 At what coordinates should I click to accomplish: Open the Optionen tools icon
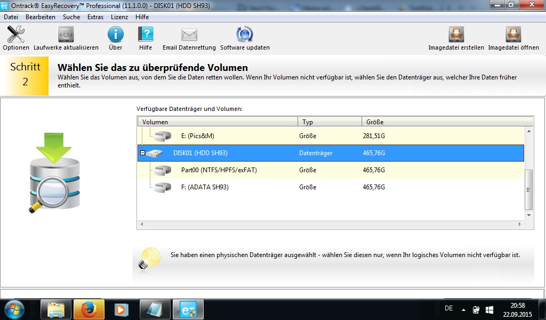(x=15, y=34)
